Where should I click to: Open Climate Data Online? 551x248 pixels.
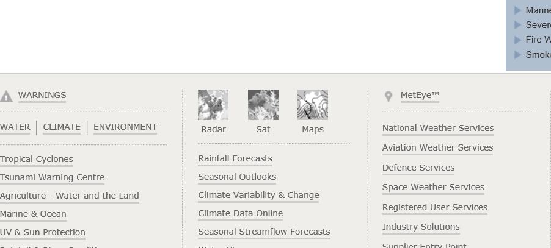coord(240,214)
